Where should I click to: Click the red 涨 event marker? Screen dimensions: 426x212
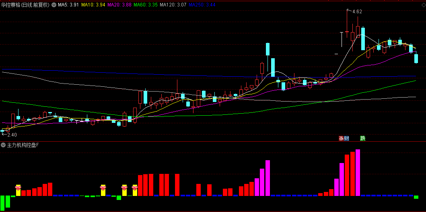click(x=341, y=138)
